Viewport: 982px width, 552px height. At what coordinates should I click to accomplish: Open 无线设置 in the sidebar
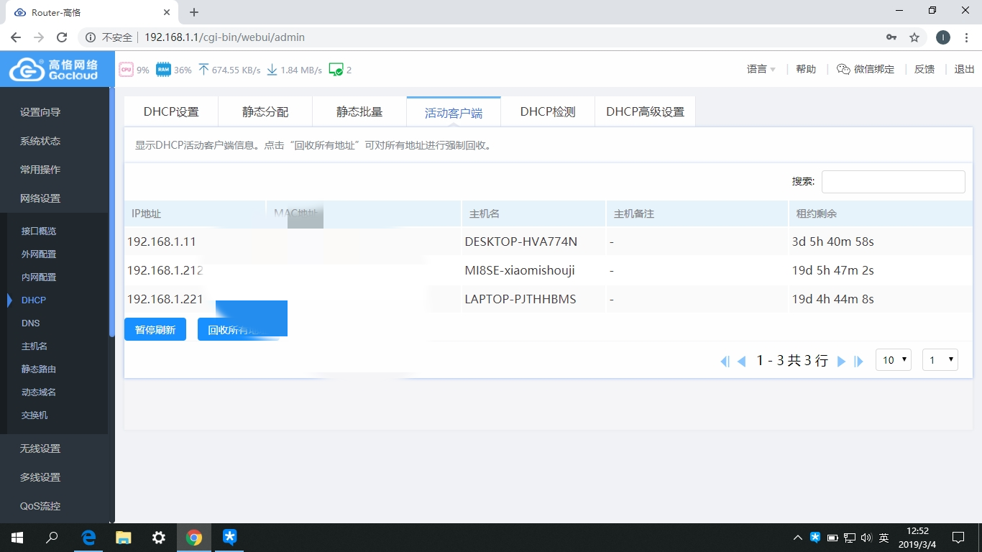coord(40,448)
